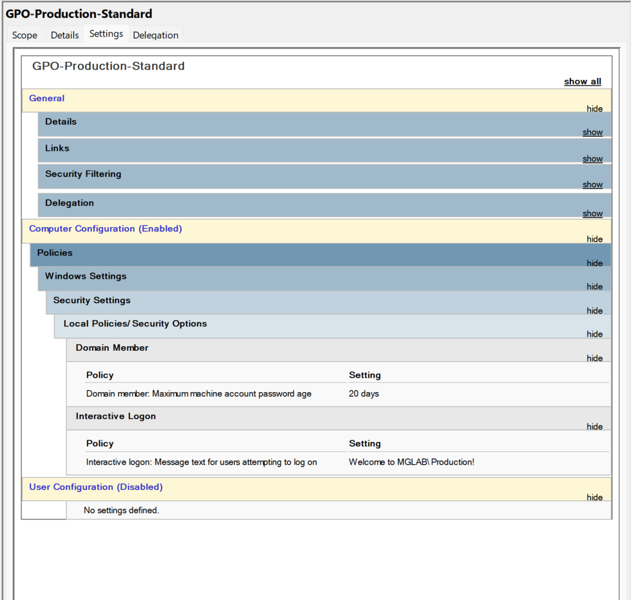Hide the User Configuration section
Screen dimensions: 631x600
pyautogui.click(x=594, y=498)
